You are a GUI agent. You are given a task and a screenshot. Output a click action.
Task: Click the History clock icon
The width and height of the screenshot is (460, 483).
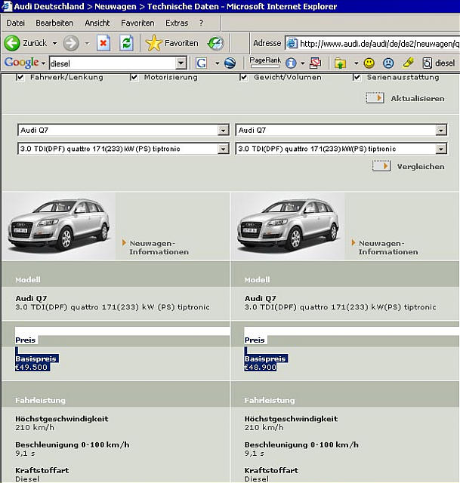coord(216,43)
